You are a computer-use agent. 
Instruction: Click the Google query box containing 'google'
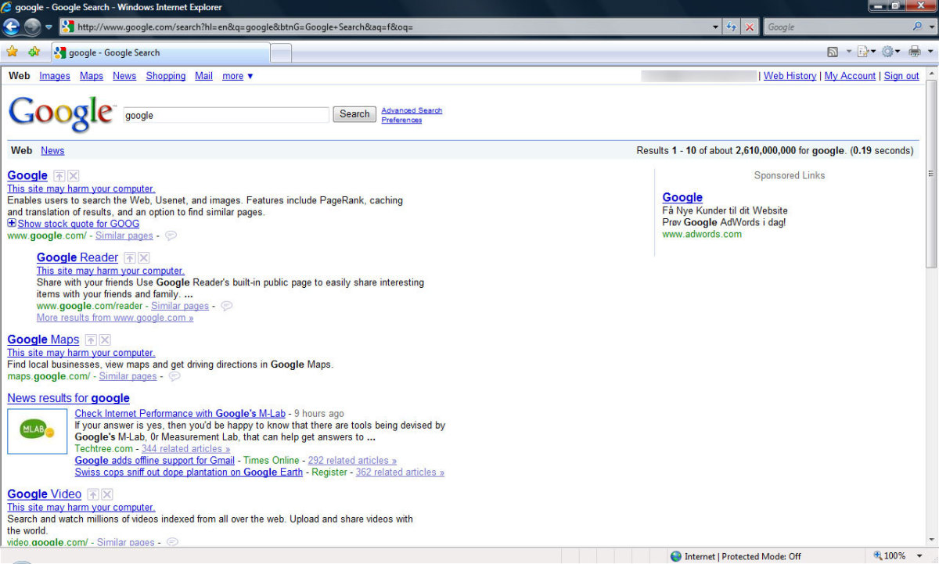pos(226,115)
